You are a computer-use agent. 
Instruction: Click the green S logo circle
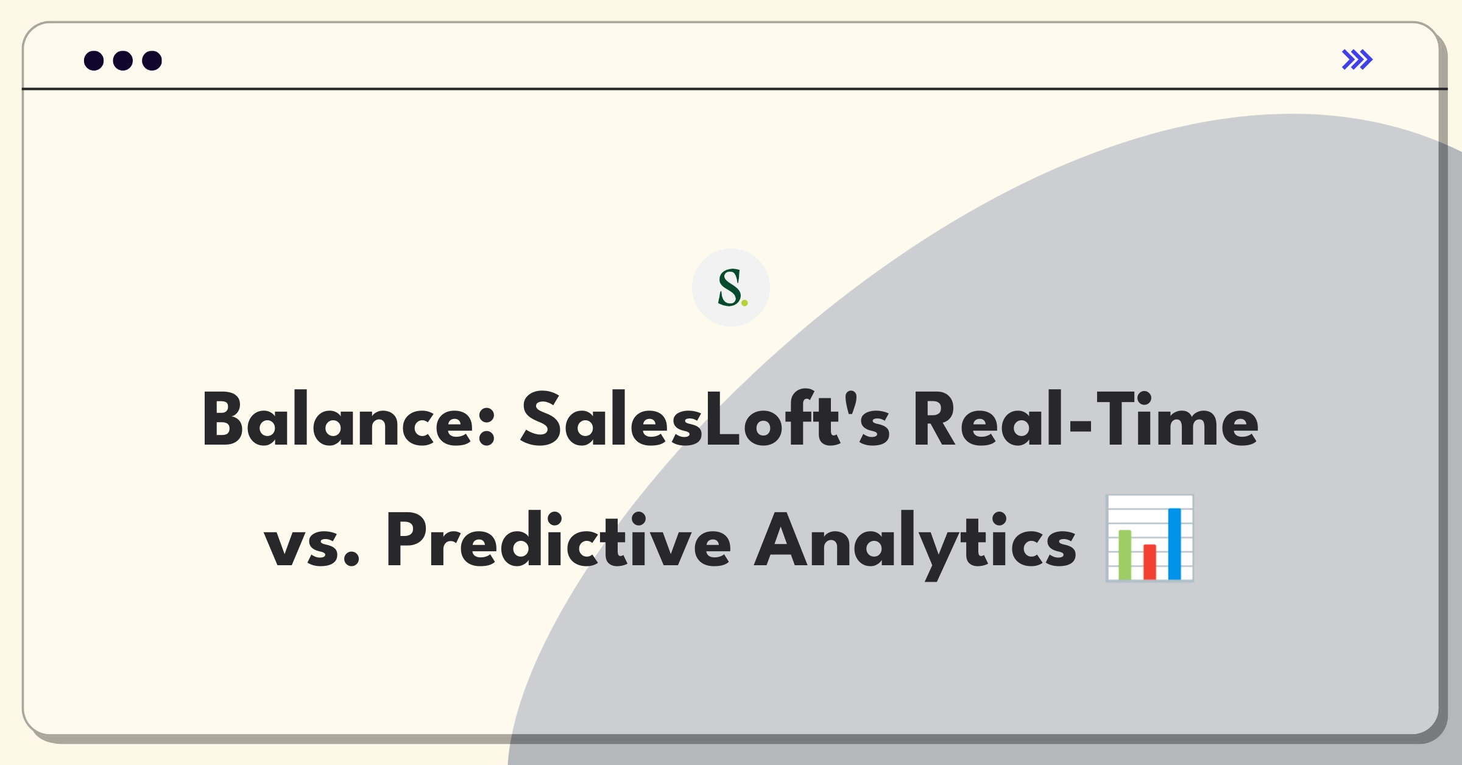tap(731, 287)
